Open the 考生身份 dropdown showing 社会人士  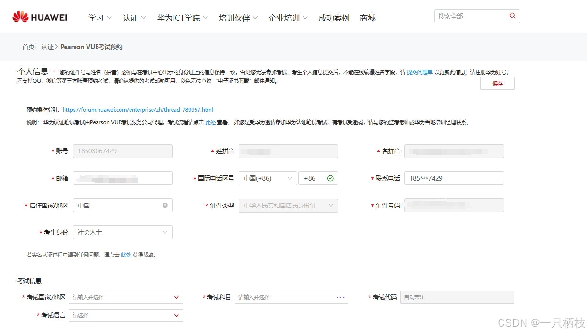pyautogui.click(x=122, y=233)
